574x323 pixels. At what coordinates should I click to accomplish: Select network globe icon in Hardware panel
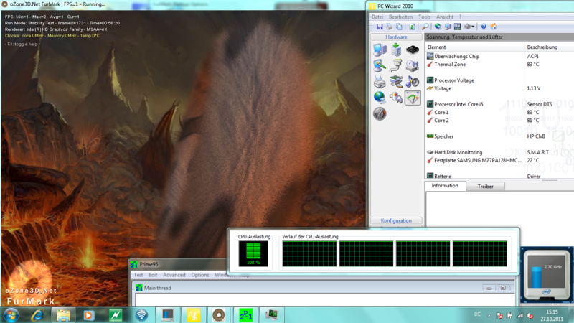click(x=380, y=98)
